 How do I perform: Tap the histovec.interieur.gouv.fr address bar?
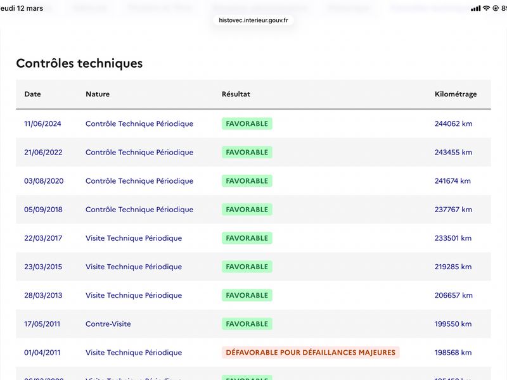[253, 20]
